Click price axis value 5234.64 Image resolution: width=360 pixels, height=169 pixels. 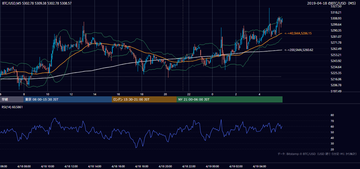coord(336,67)
